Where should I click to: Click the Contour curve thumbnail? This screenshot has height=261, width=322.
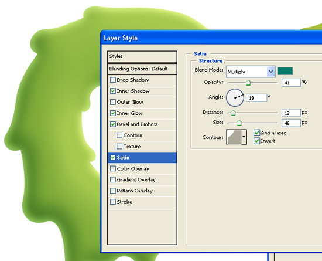234,137
